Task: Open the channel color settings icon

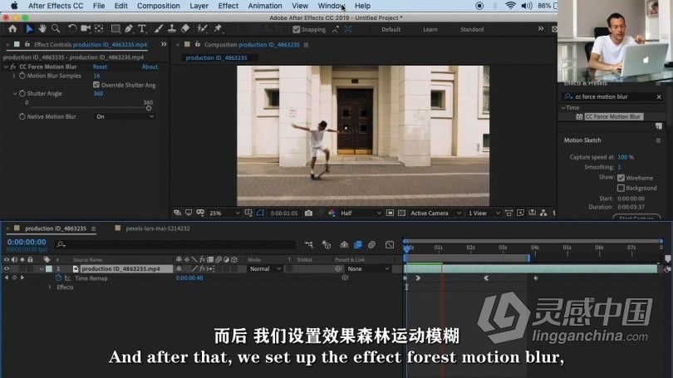Action: [332, 213]
